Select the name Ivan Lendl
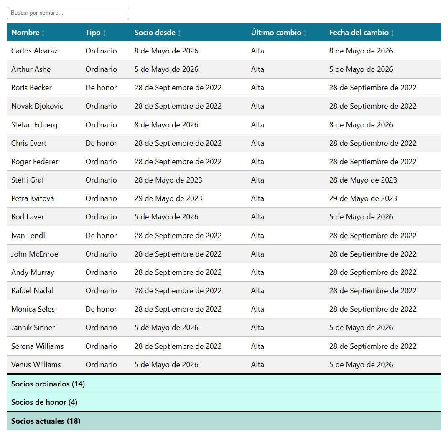Image resolution: width=448 pixels, height=437 pixels. [28, 235]
